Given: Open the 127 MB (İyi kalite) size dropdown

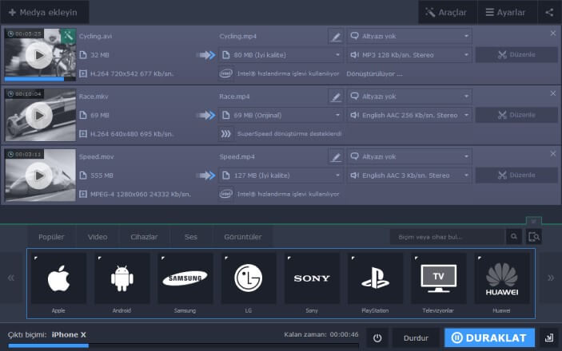Looking at the screenshot, I should click(281, 175).
